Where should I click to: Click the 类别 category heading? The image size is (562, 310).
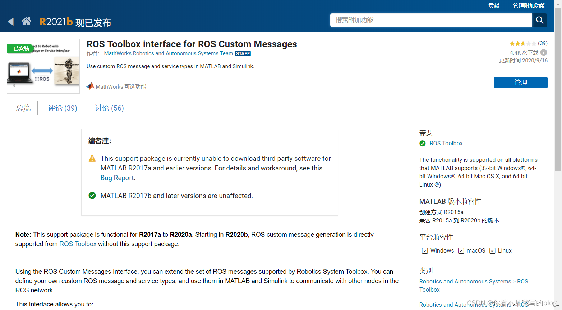coord(426,271)
